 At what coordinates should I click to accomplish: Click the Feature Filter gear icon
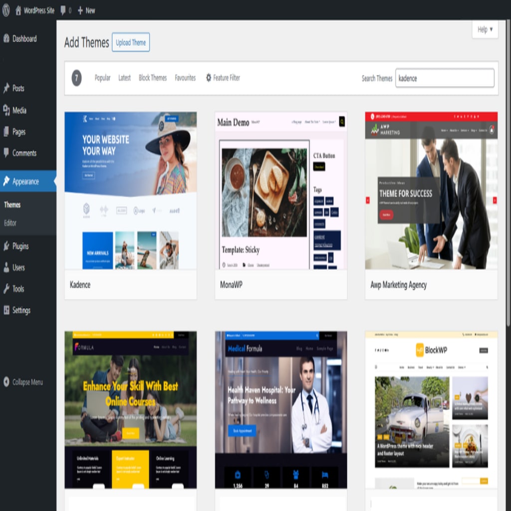[x=209, y=77]
